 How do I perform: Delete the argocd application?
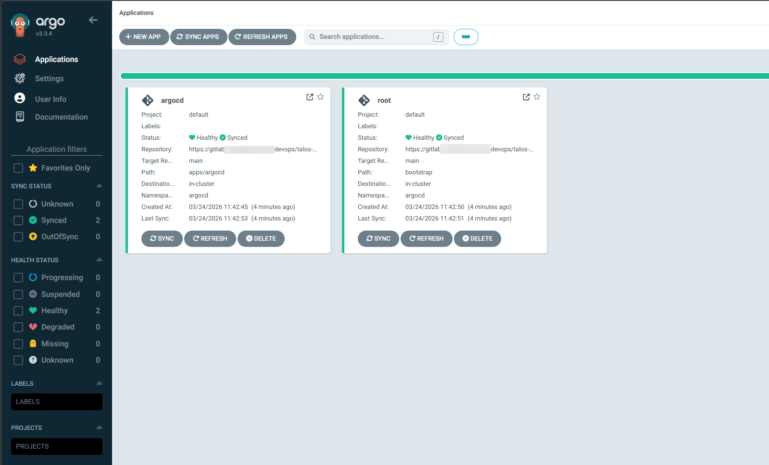(261, 239)
